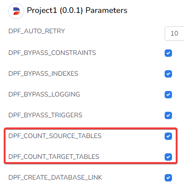The height and width of the screenshot is (187, 184).
Task: Click the word Parameters in the heading
Action: coord(107,11)
